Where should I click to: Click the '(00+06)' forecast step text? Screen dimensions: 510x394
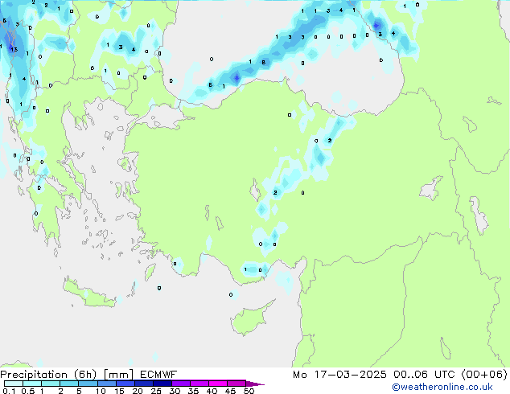[484, 375]
